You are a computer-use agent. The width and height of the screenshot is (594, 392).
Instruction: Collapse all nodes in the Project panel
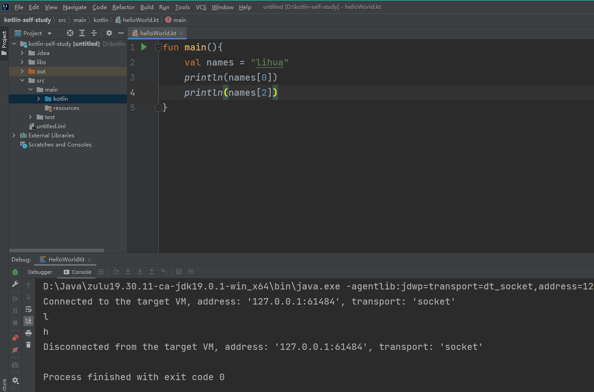pyautogui.click(x=94, y=33)
